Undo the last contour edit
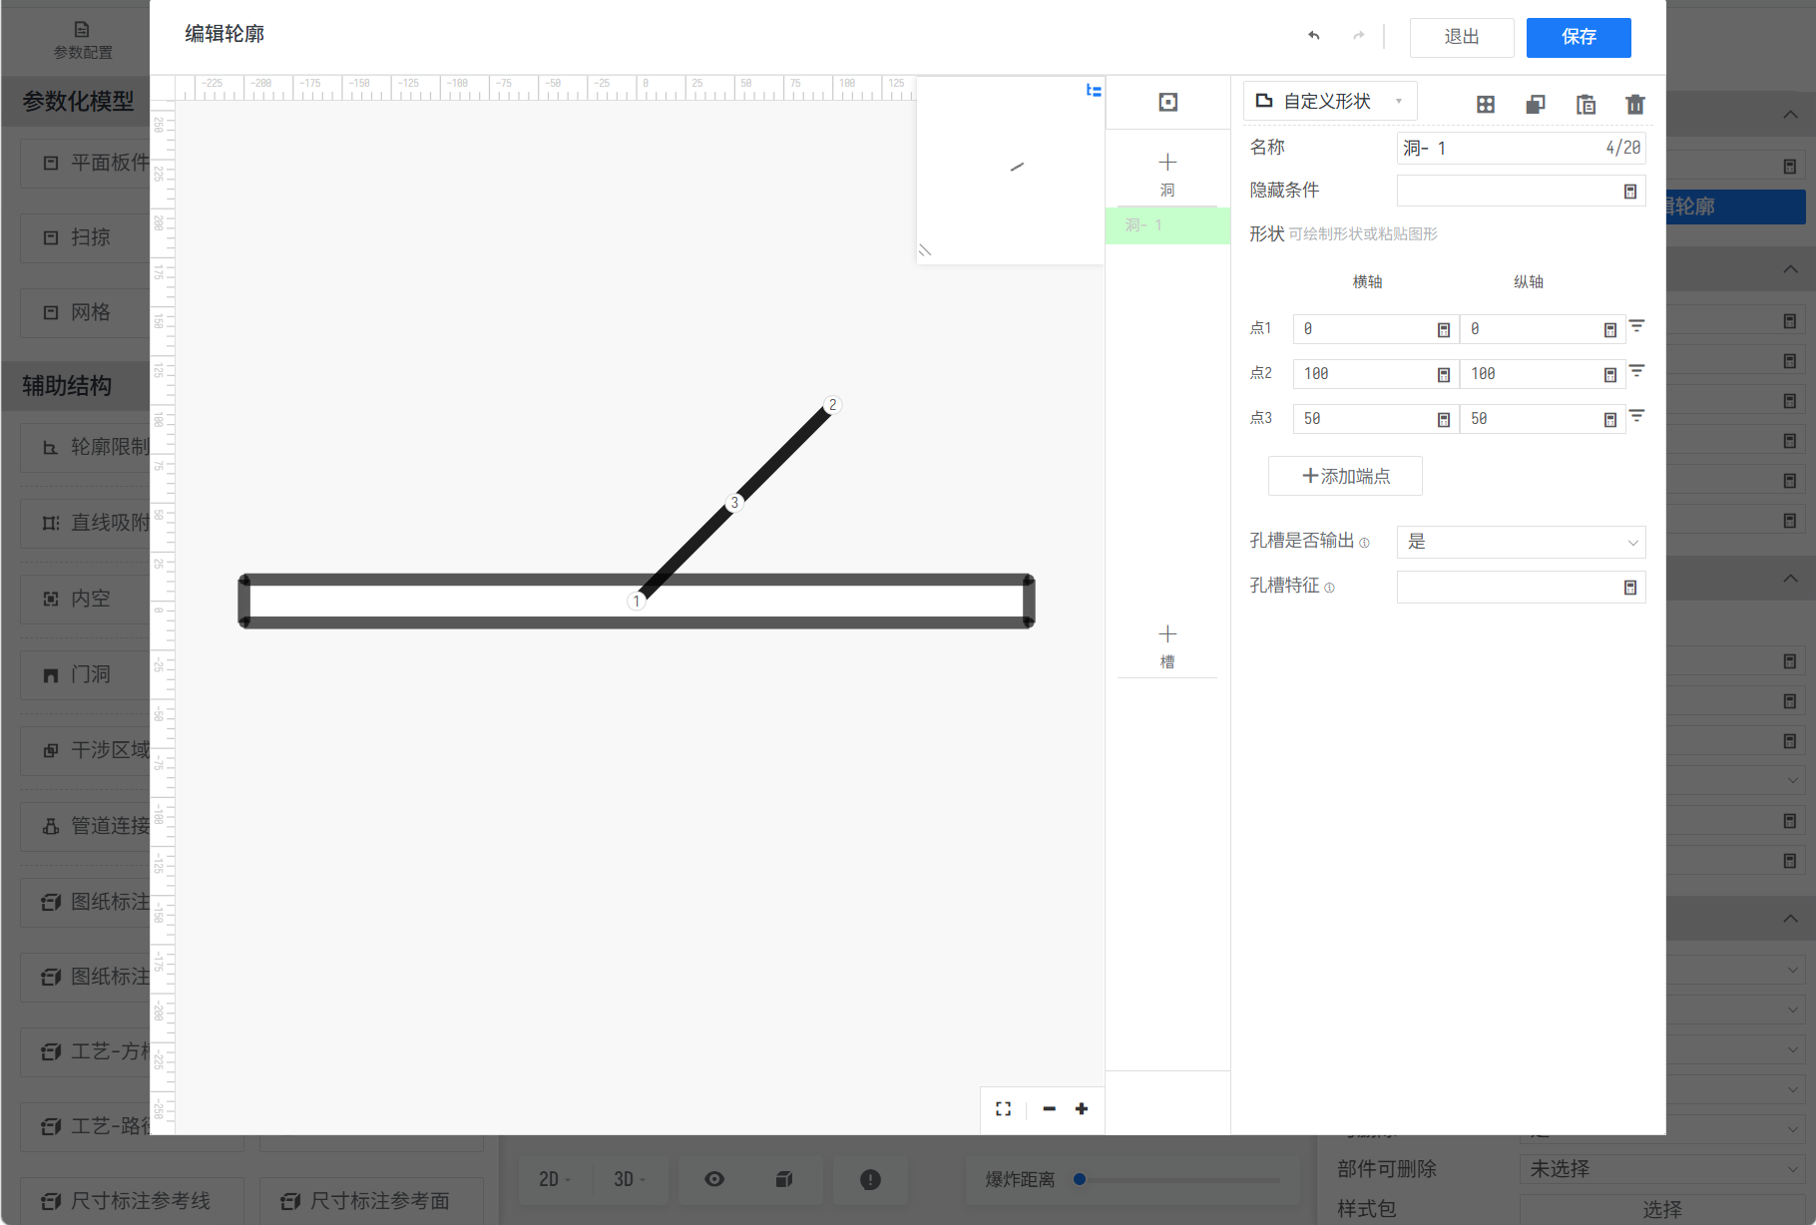 tap(1314, 36)
